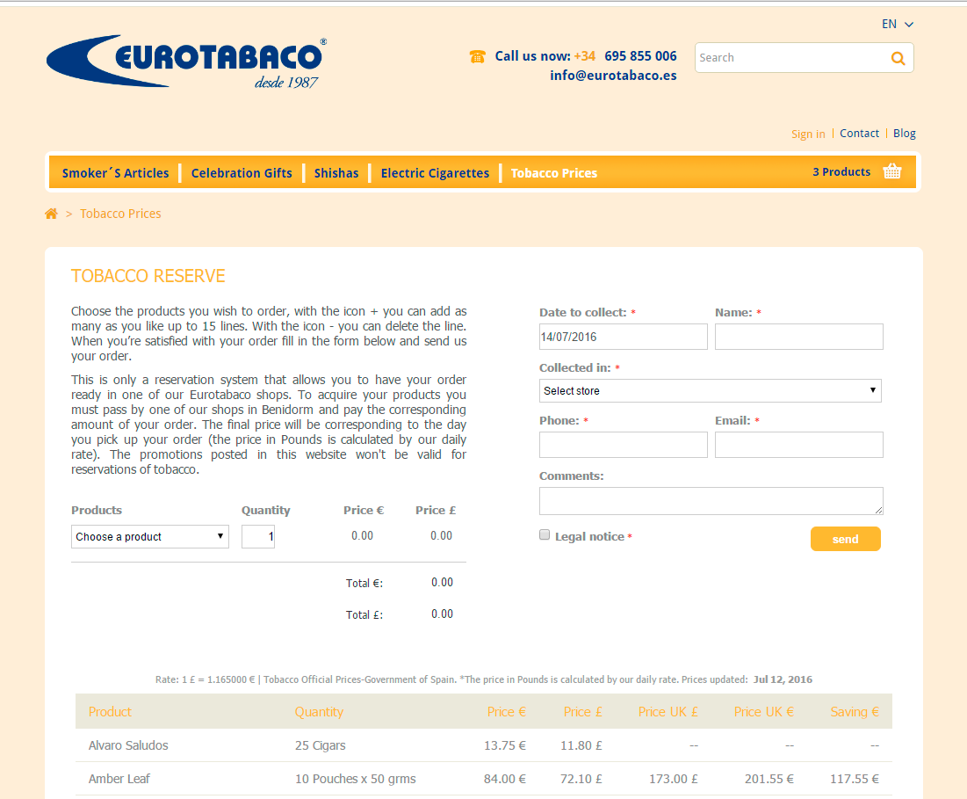Select Shishas in navigation bar
The width and height of the screenshot is (967, 799).
coord(336,173)
